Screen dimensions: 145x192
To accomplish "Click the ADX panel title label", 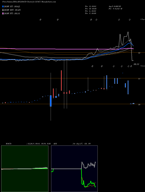I will coord(55,144).
